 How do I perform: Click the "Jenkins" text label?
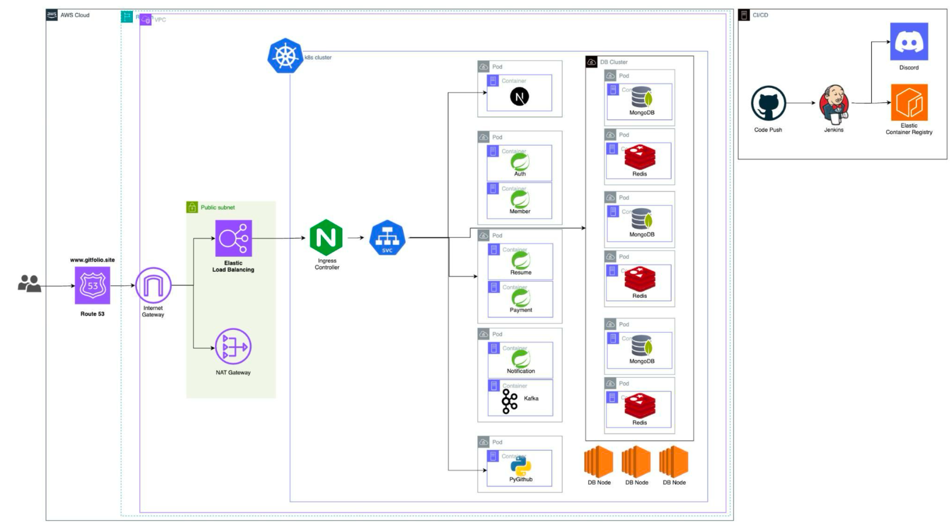pyautogui.click(x=834, y=130)
